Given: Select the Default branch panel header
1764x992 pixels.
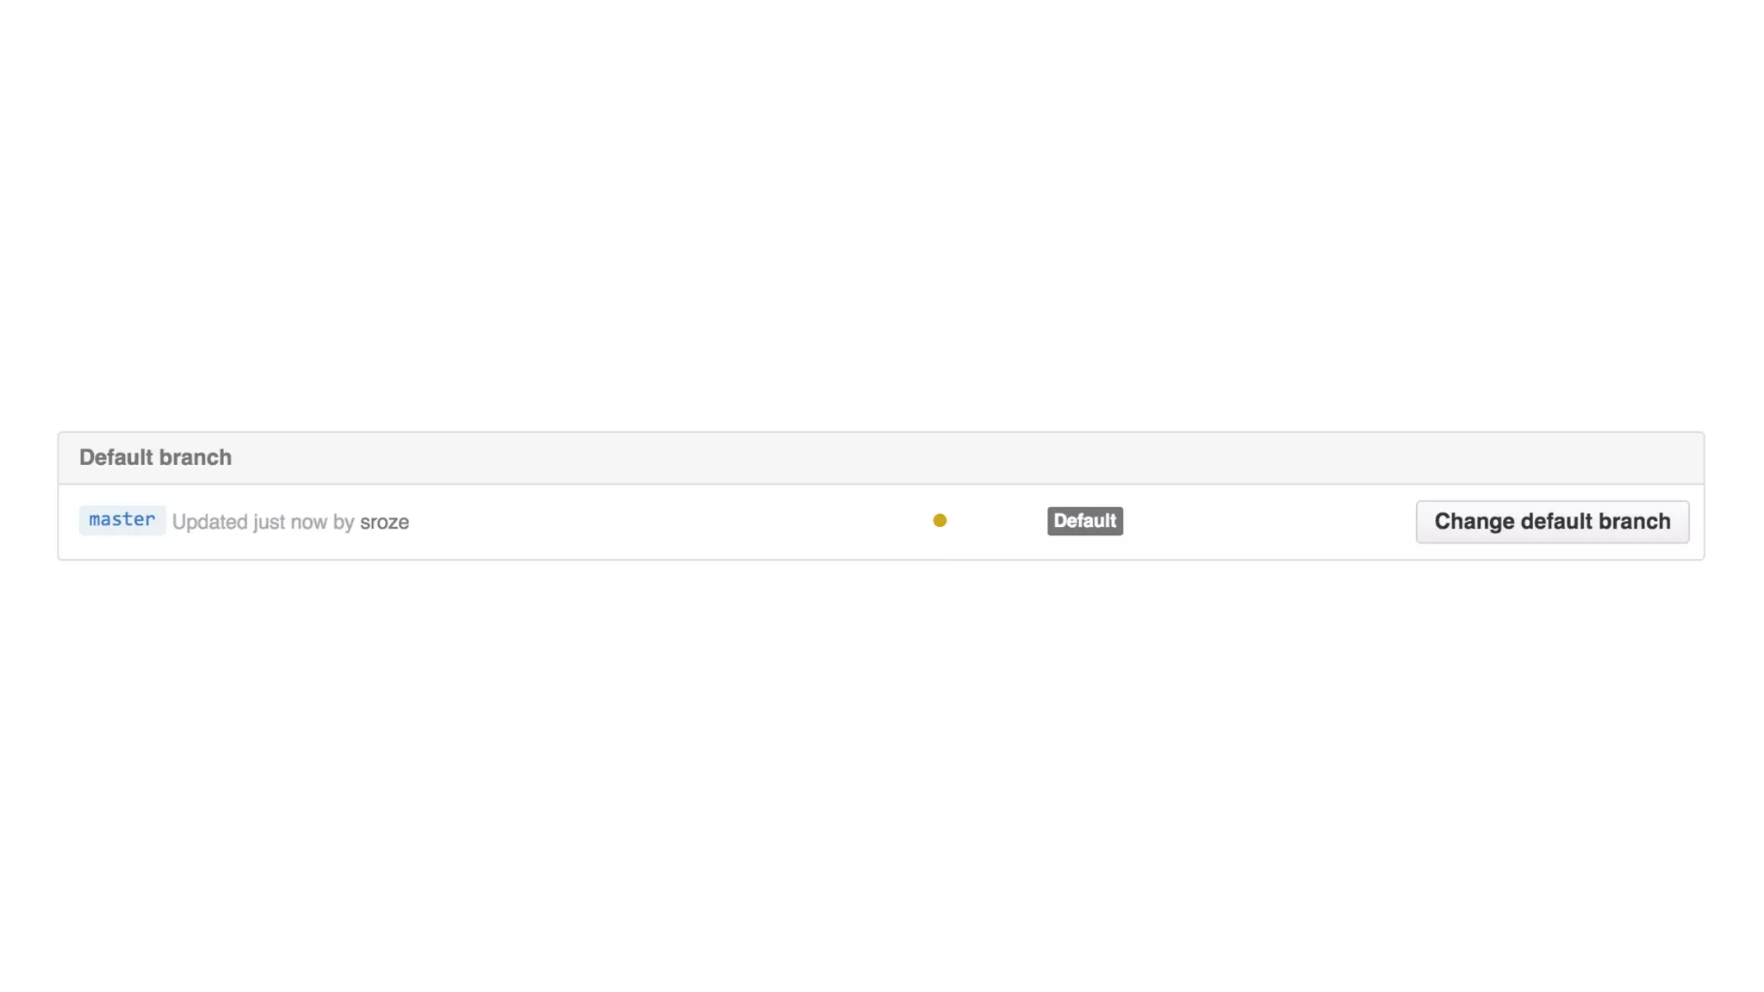Looking at the screenshot, I should [880, 458].
